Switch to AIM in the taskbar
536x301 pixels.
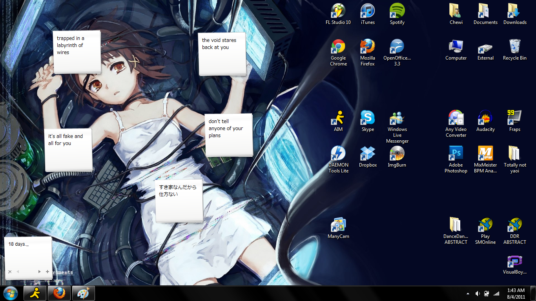click(x=35, y=293)
